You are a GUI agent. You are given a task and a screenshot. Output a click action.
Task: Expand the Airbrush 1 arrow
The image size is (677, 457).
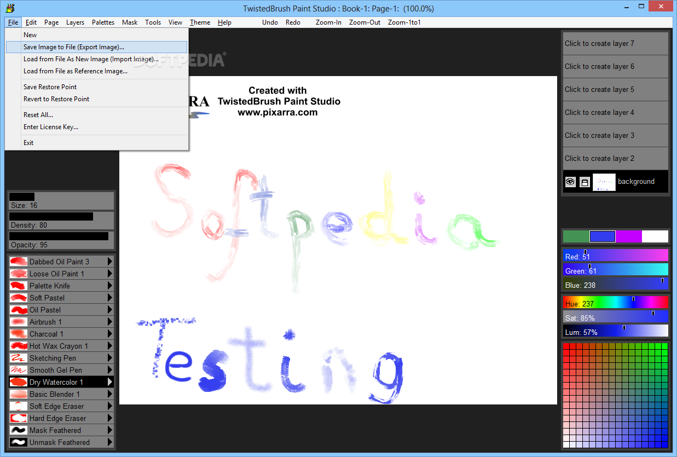pos(109,322)
